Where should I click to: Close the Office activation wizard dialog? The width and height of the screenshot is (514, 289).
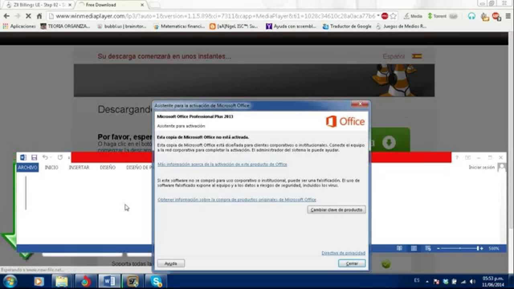pos(360,105)
